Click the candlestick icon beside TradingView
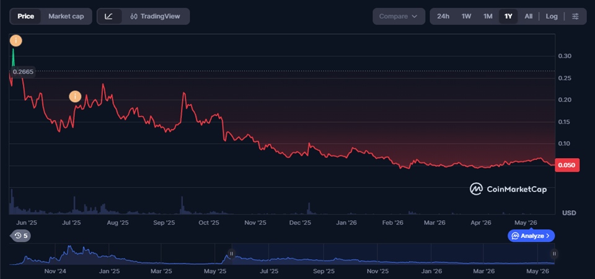The image size is (595, 279). point(134,16)
